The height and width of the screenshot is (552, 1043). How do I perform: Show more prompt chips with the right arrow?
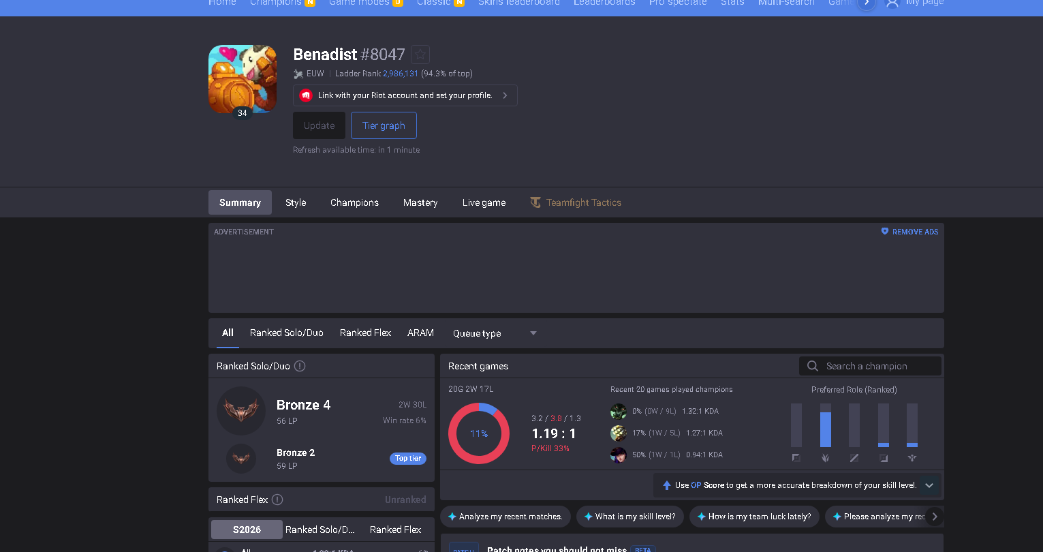935,517
